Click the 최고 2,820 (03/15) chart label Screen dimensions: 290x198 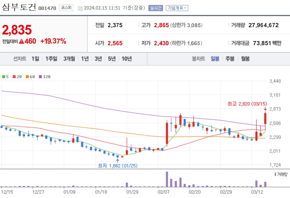247,104
